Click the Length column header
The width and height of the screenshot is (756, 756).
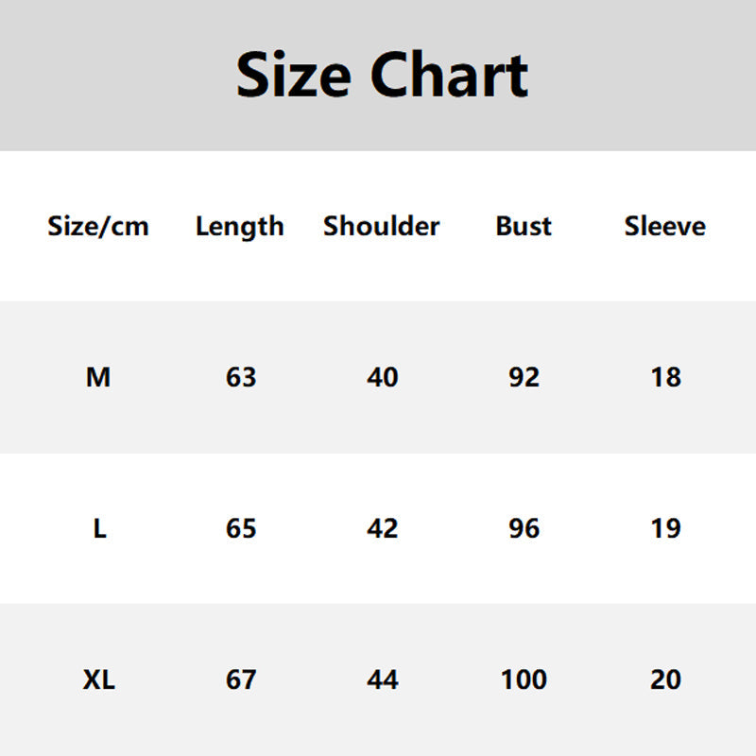(240, 227)
